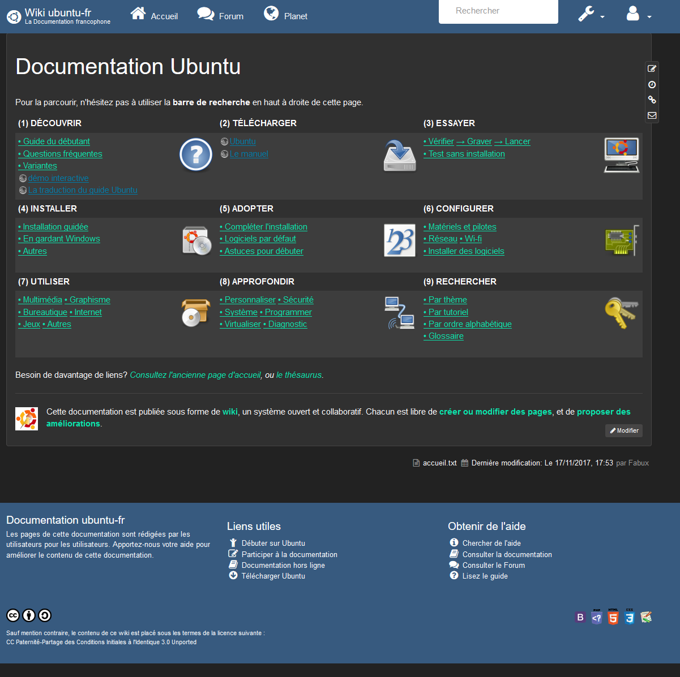
Task: View old revisions via the clock icon
Action: (652, 84)
